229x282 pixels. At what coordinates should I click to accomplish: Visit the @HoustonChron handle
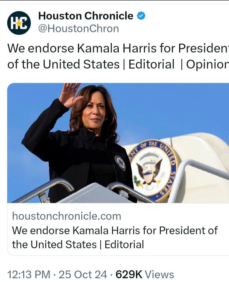(78, 28)
